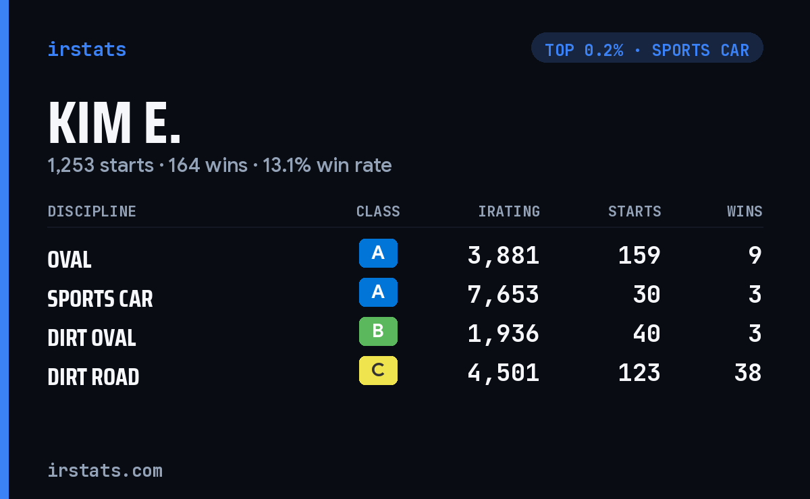Sort by the IRATING column header
This screenshot has width=810, height=499.
click(x=509, y=211)
